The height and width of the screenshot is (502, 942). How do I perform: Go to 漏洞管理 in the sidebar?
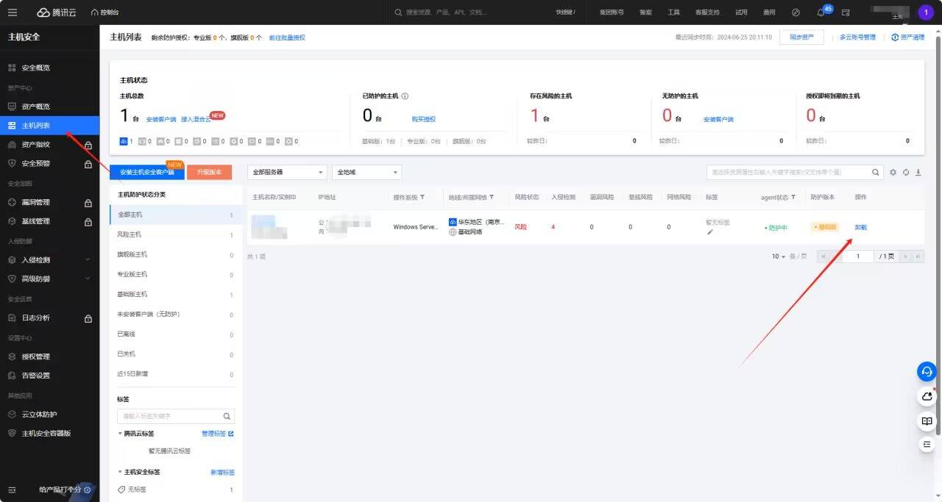(x=36, y=202)
